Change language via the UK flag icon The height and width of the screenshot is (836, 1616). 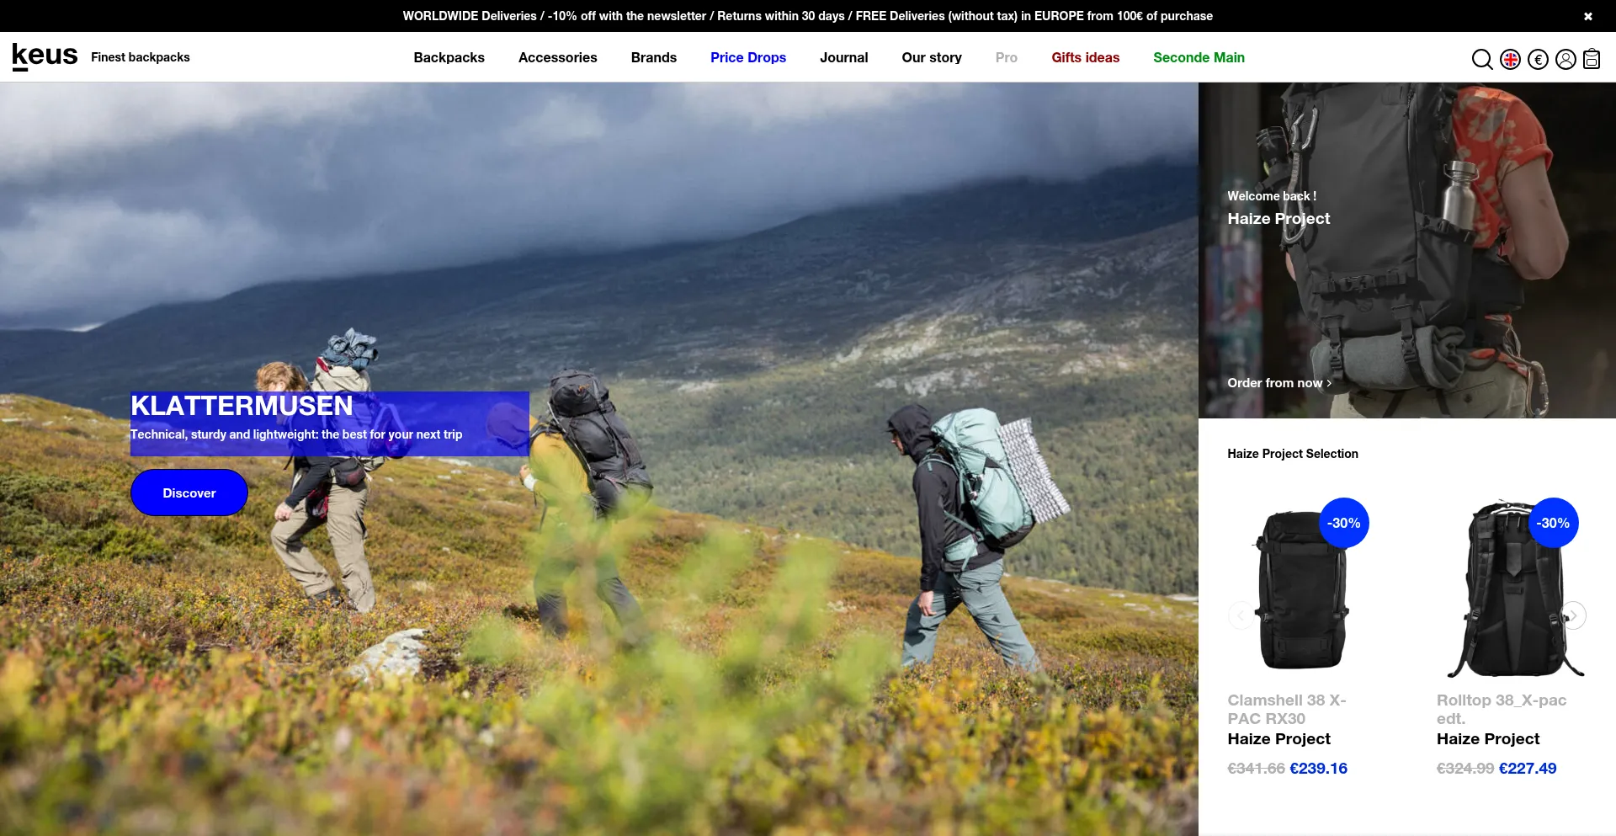point(1510,59)
